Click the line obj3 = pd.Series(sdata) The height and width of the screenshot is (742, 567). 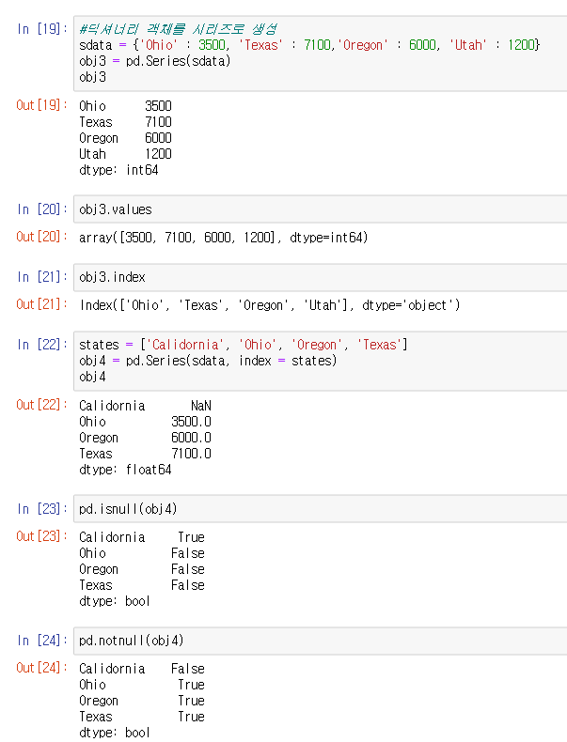coord(154,61)
